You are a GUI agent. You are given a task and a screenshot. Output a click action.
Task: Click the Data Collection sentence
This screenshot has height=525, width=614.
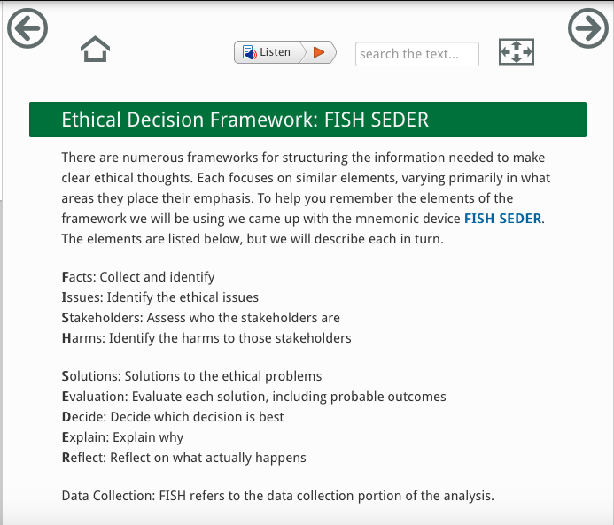coord(277,496)
